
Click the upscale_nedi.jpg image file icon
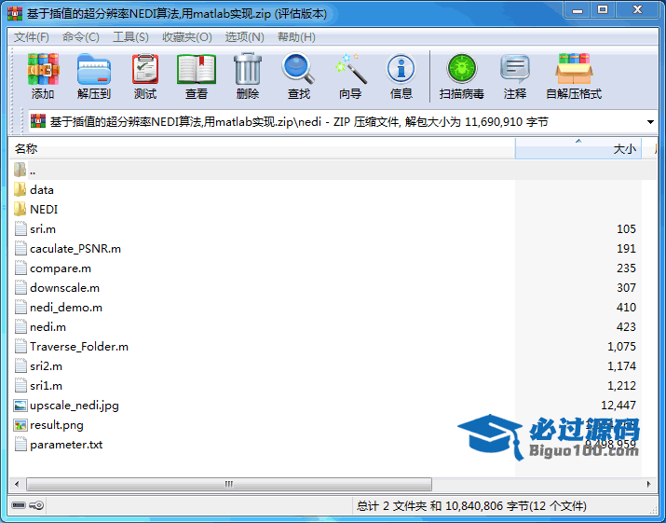tap(20, 406)
